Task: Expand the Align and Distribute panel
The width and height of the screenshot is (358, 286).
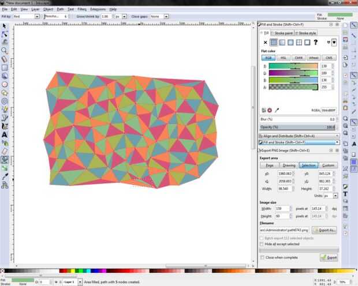Action: click(299, 136)
